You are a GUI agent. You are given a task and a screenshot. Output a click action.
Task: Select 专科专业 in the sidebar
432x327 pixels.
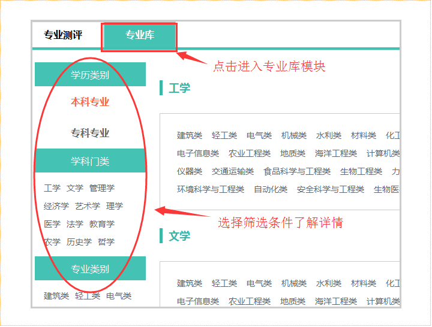tap(90, 133)
